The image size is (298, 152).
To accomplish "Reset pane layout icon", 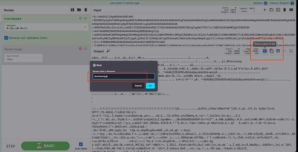I will click(291, 10).
